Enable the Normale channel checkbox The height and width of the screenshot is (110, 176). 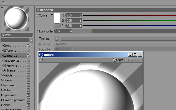pyautogui.click(x=28, y=85)
